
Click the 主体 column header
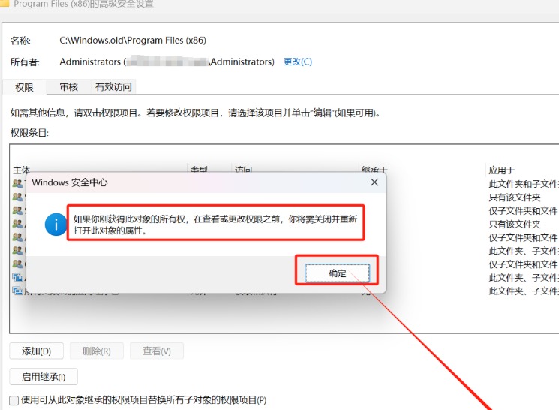22,170
